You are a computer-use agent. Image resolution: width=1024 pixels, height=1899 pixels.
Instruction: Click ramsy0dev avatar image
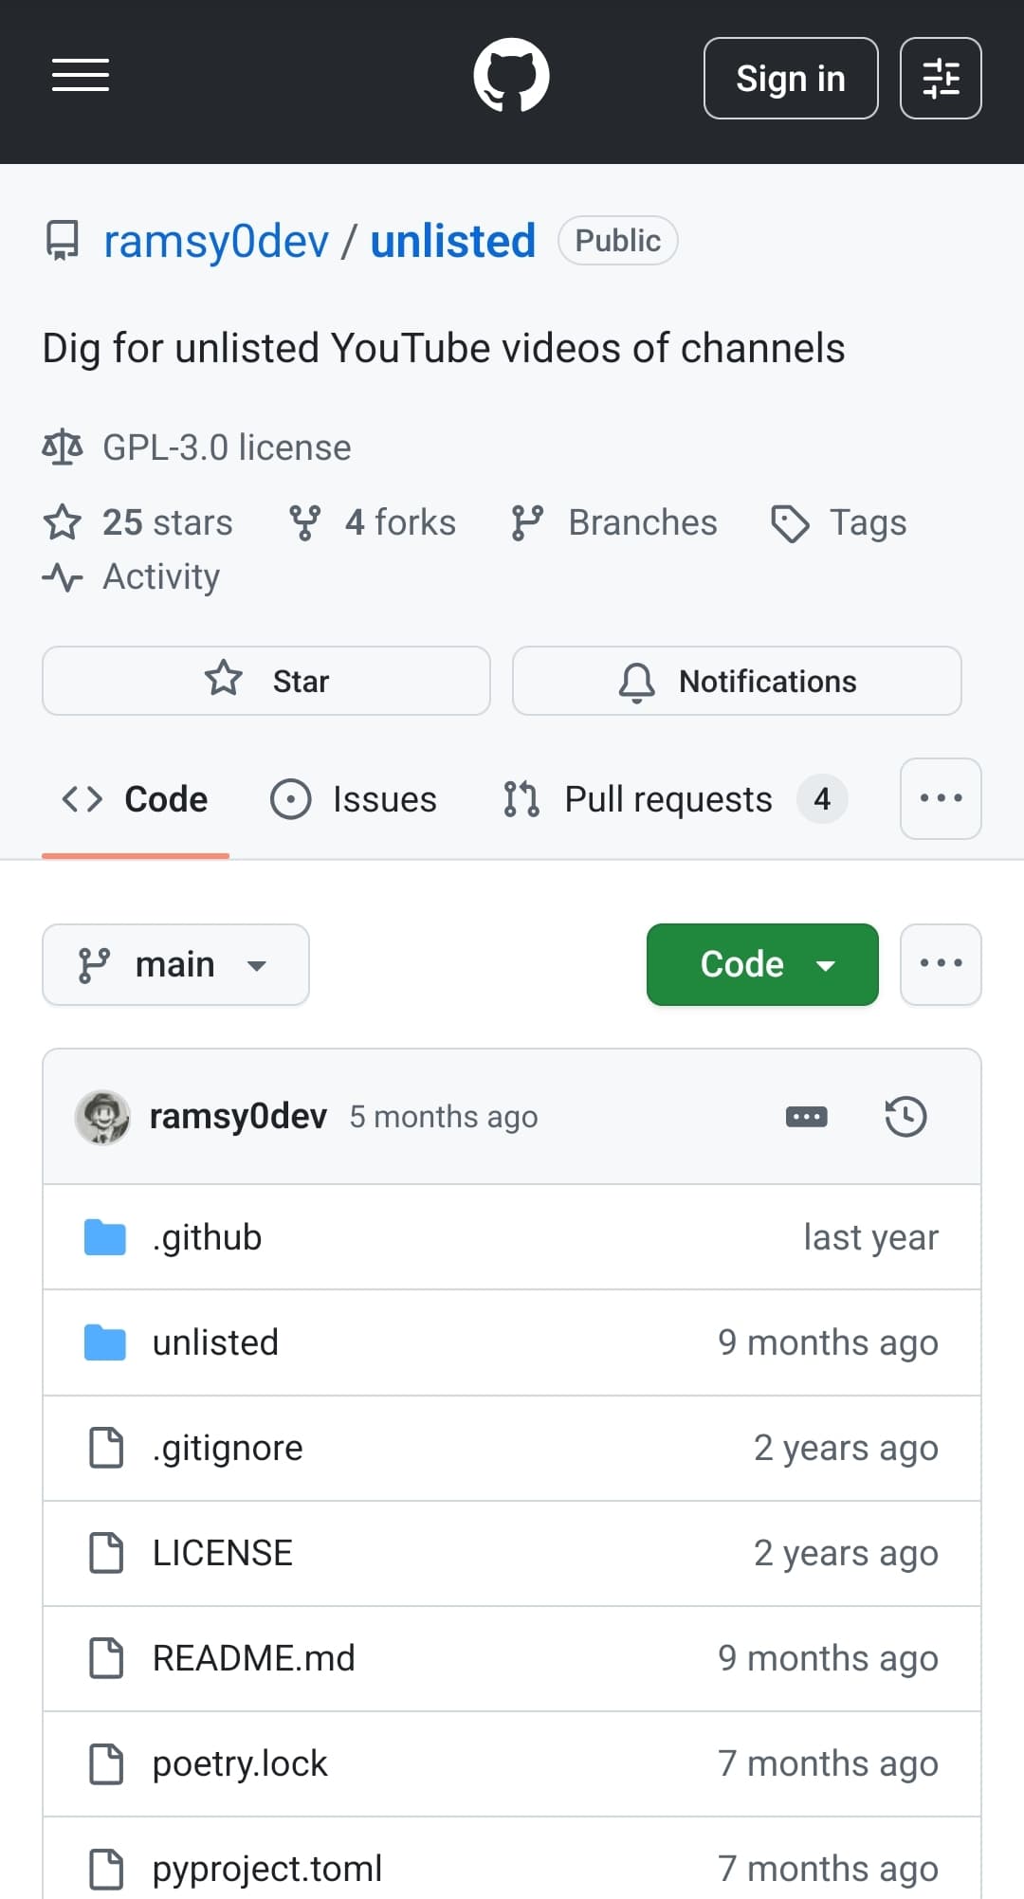[102, 1117]
